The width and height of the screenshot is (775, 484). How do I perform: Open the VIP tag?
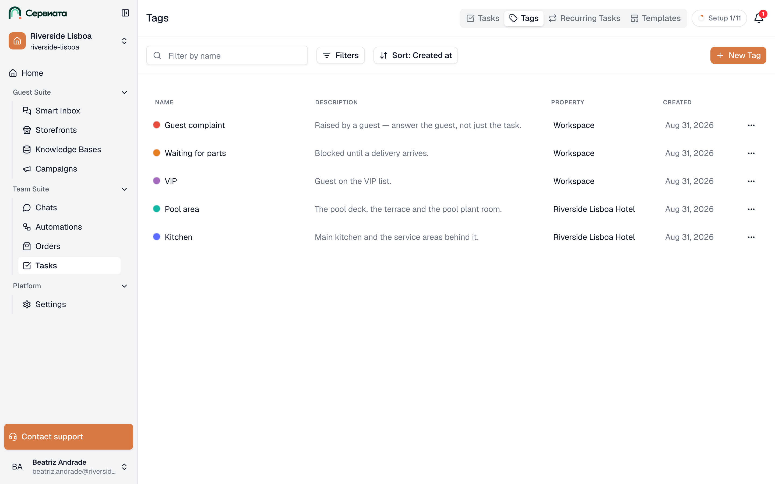click(171, 181)
